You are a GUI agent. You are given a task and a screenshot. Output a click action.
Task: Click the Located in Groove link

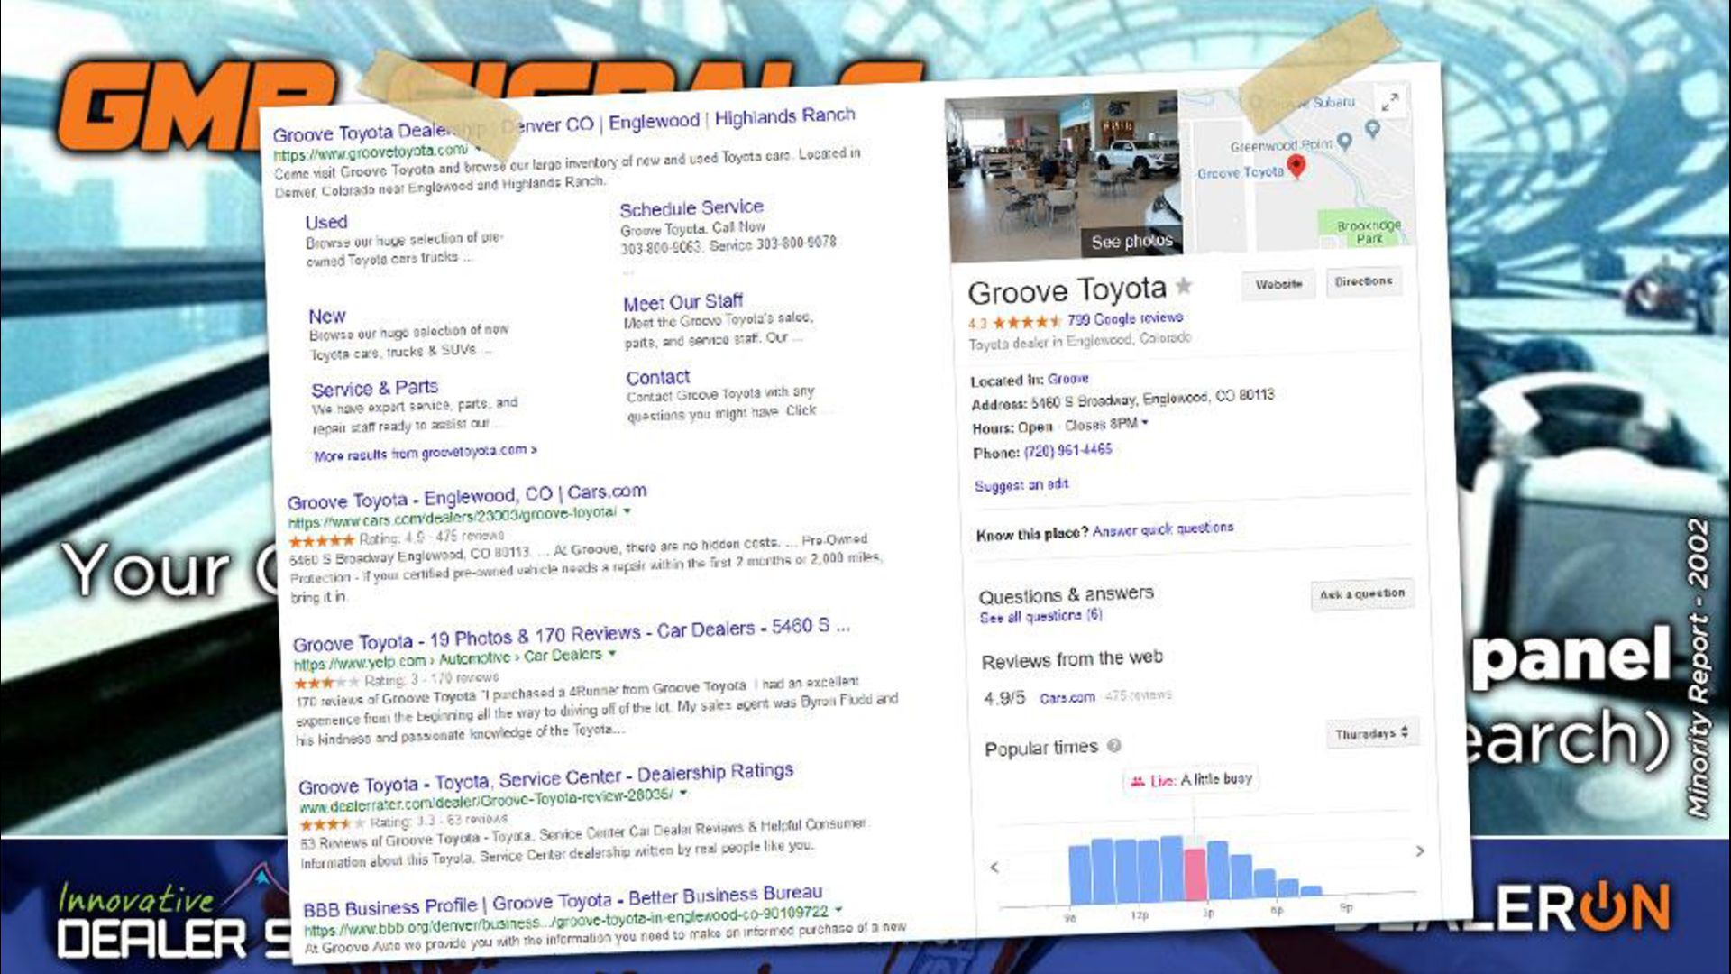click(x=1068, y=379)
